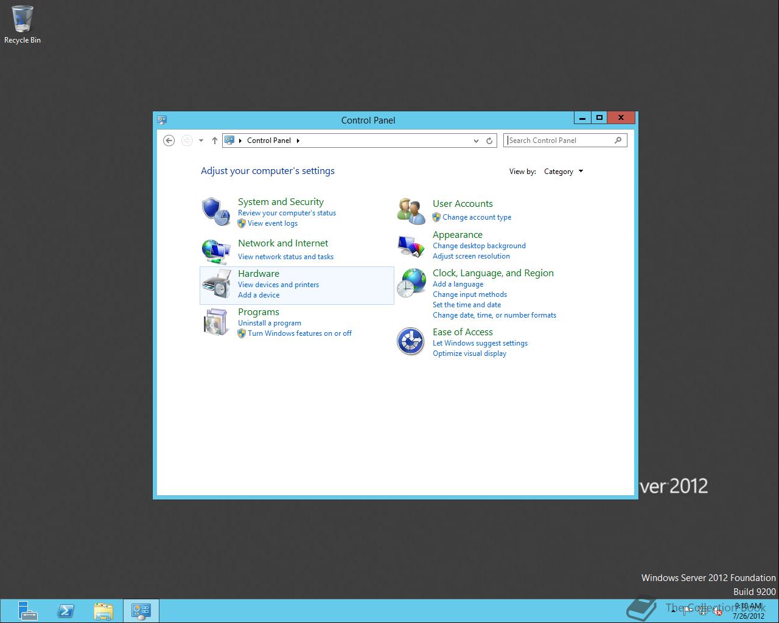Click Change input methods link
The height and width of the screenshot is (623, 779).
[470, 294]
